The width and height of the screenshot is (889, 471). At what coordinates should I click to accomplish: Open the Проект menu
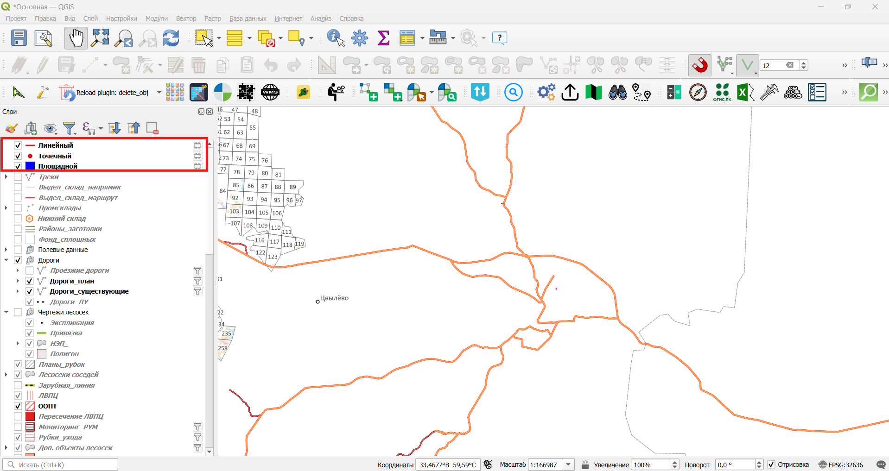pos(16,19)
